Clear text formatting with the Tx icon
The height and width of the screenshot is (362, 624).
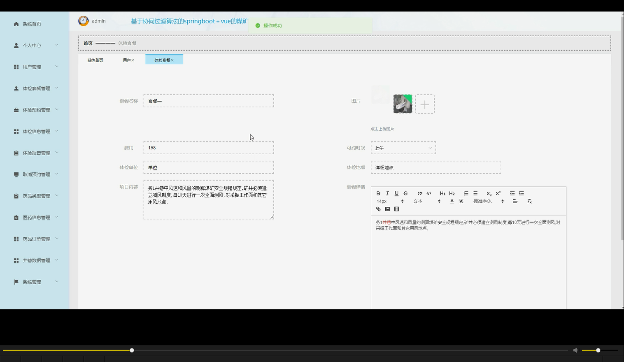530,201
